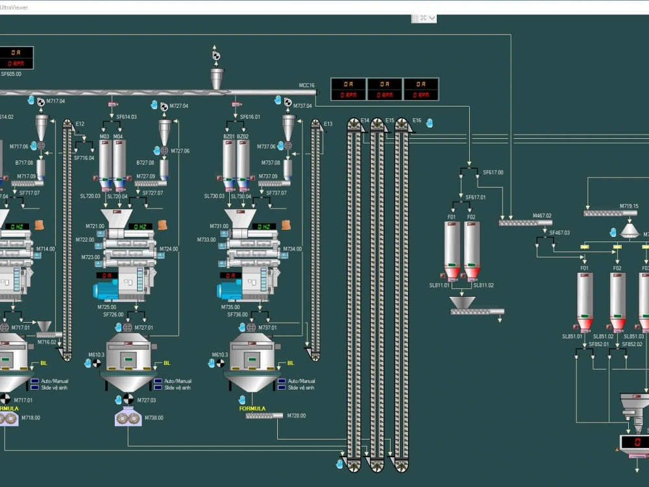Click the grid icon in the UltraViewer toolbar
This screenshot has height=487, width=649.
[415, 18]
